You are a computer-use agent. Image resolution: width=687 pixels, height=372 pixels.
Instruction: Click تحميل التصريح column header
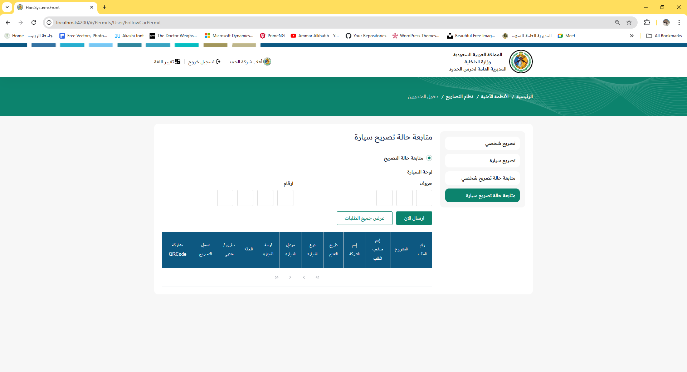205,250
